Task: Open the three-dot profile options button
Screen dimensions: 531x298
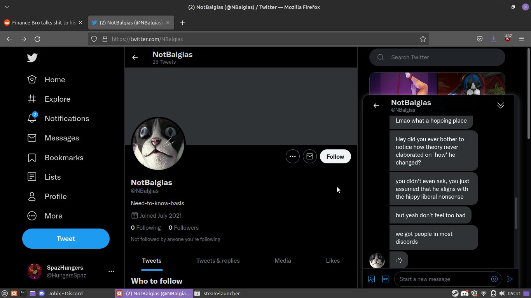Action: (x=293, y=156)
